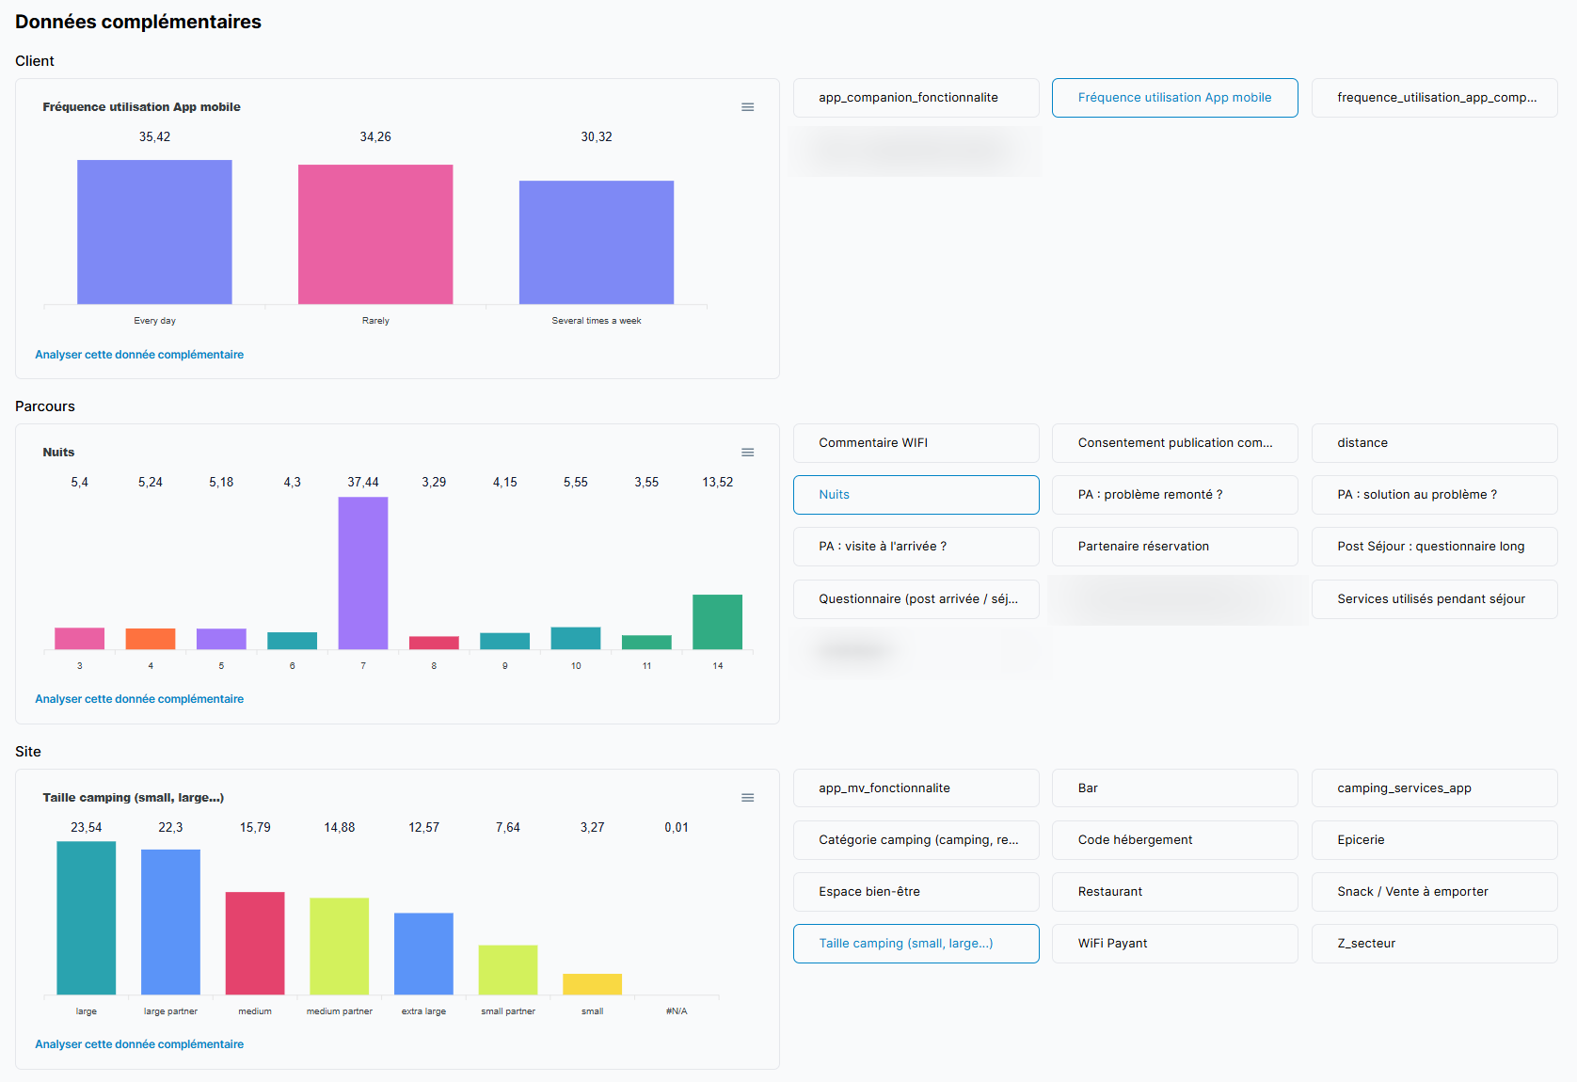The image size is (1577, 1082).
Task: Click Analyser link under Taille camping chart
Action: click(x=139, y=1044)
